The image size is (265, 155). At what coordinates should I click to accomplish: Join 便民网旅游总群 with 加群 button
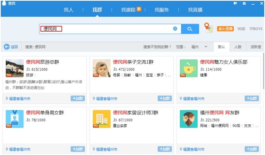click(78, 98)
